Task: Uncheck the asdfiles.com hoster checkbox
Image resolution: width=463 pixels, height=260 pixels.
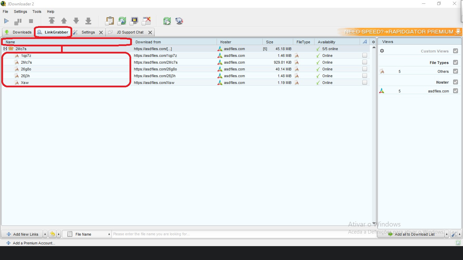Action: pos(456,91)
